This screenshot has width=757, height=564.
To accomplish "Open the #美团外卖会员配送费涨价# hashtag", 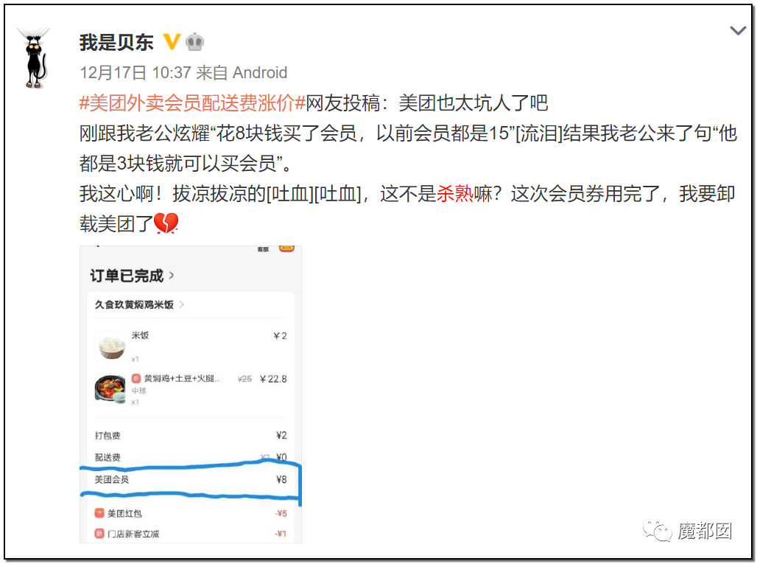I will (x=193, y=103).
